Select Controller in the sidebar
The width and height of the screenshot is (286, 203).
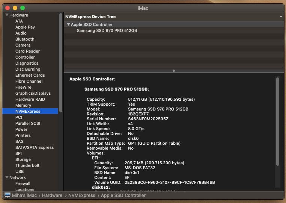tap(25, 57)
